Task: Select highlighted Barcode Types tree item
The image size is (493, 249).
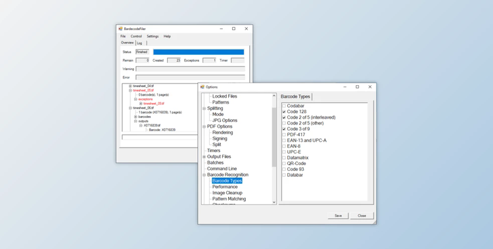Action: tap(227, 181)
